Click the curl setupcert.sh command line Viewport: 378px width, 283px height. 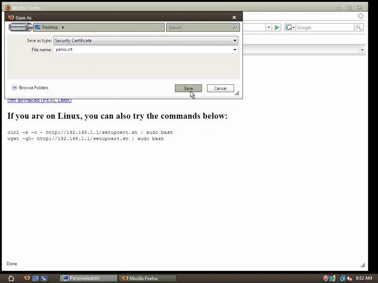click(x=90, y=132)
